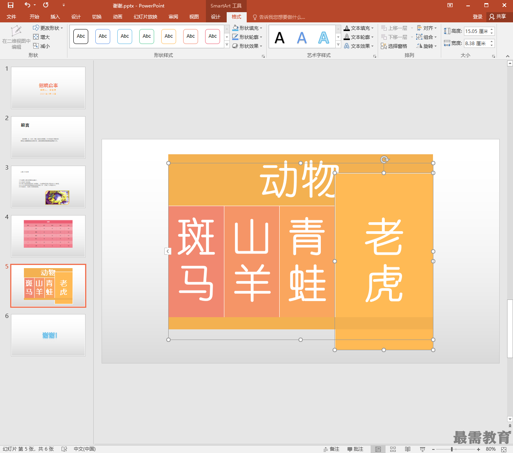Select the black-outline Abc shape style
The height and width of the screenshot is (453, 513).
81,36
